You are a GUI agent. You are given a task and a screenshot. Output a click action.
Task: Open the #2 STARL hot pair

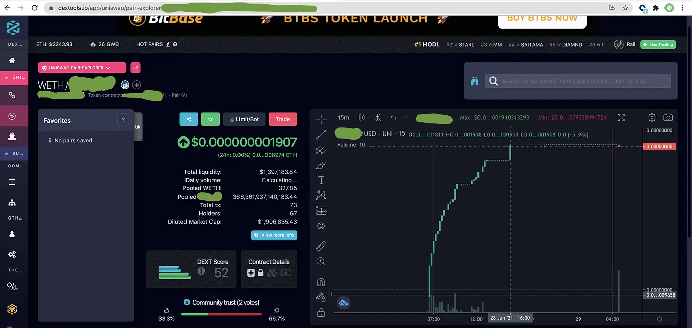pos(460,44)
